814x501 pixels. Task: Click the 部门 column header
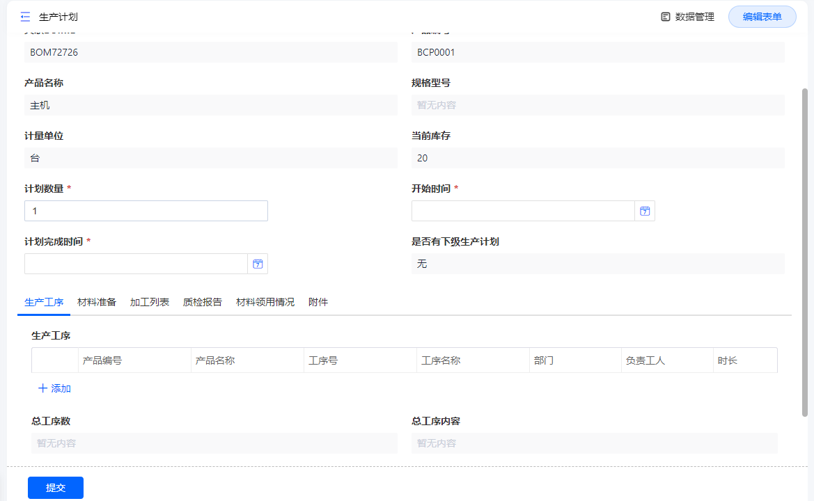point(575,360)
